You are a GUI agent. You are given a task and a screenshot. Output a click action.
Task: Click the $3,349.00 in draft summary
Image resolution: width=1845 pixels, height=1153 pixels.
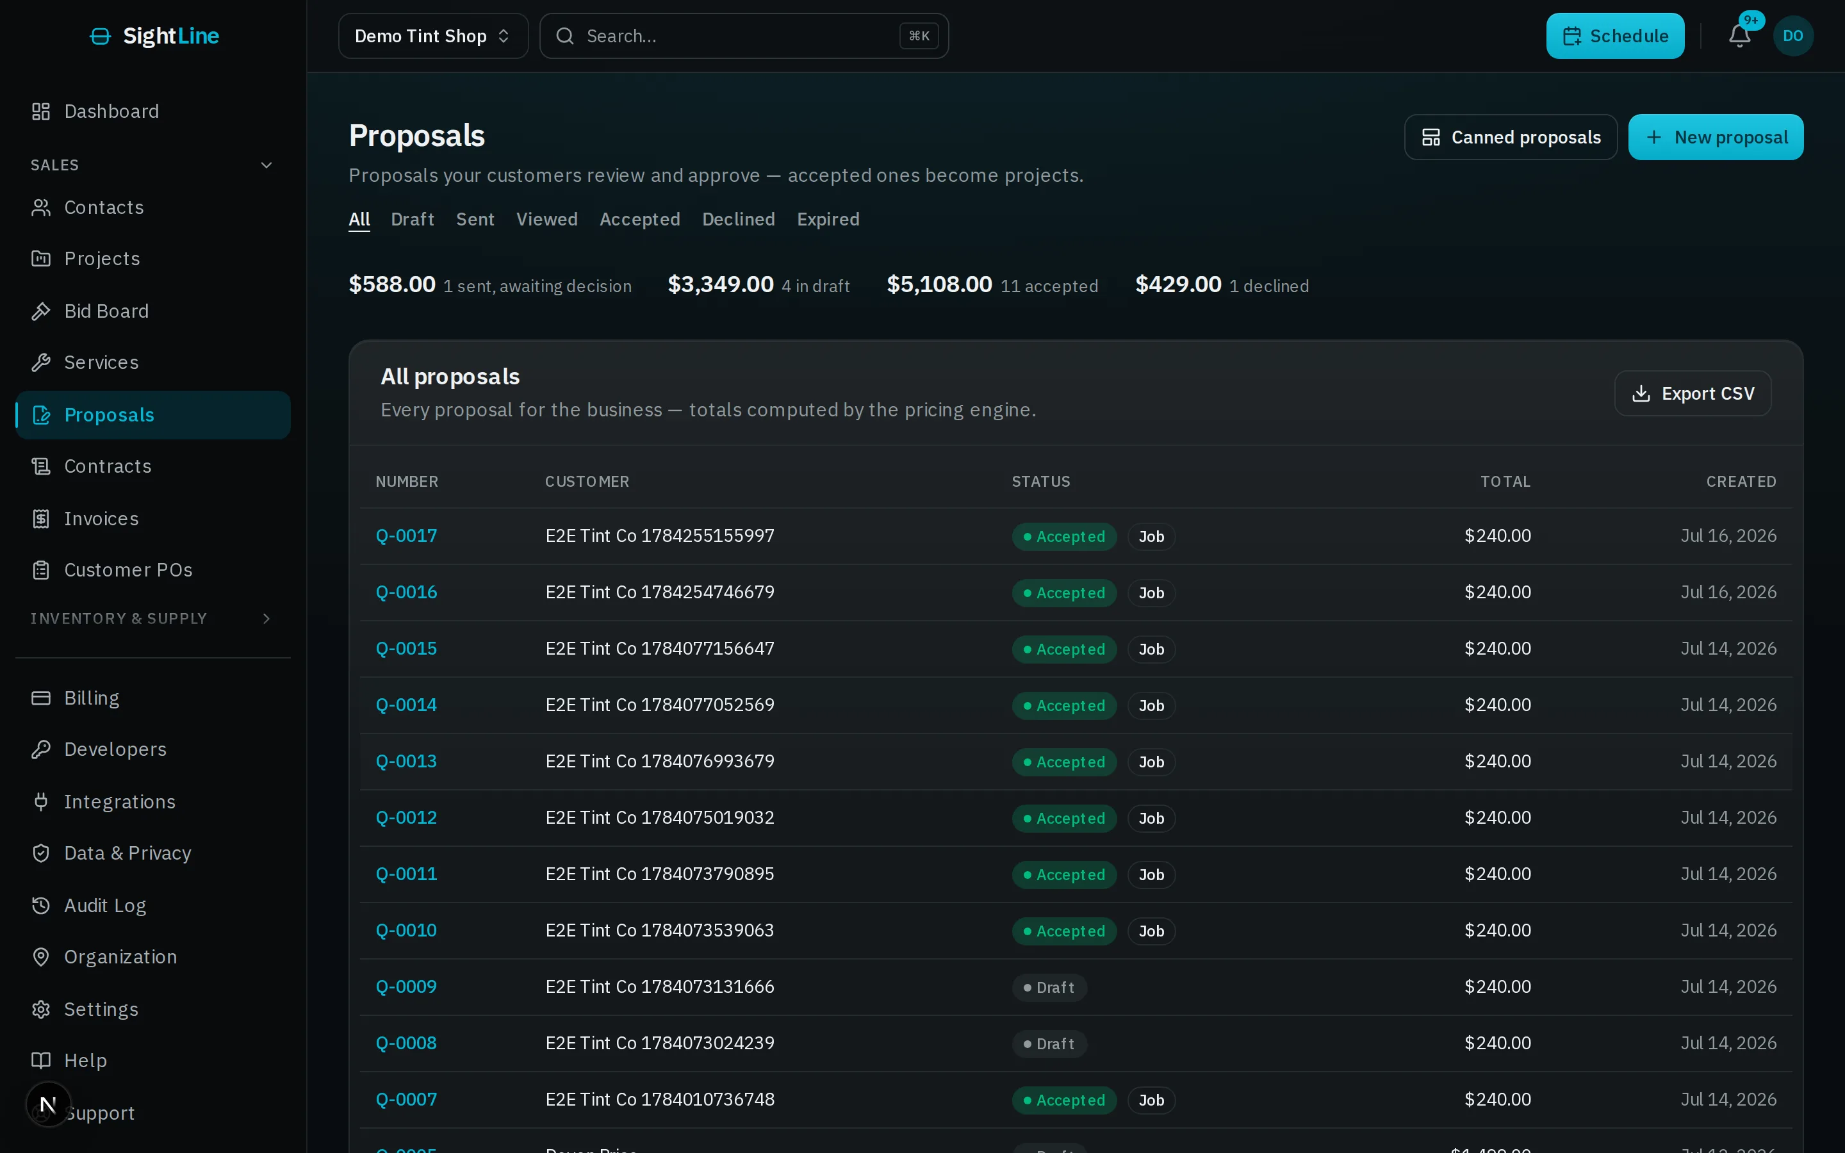(758, 284)
